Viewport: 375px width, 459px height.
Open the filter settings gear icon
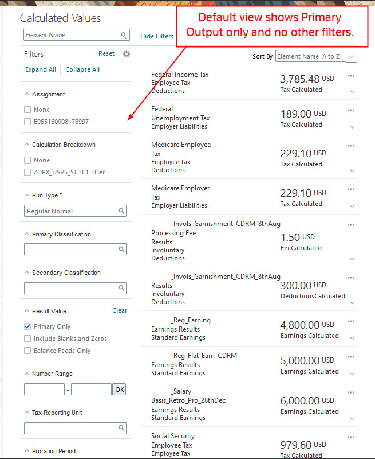[x=127, y=54]
